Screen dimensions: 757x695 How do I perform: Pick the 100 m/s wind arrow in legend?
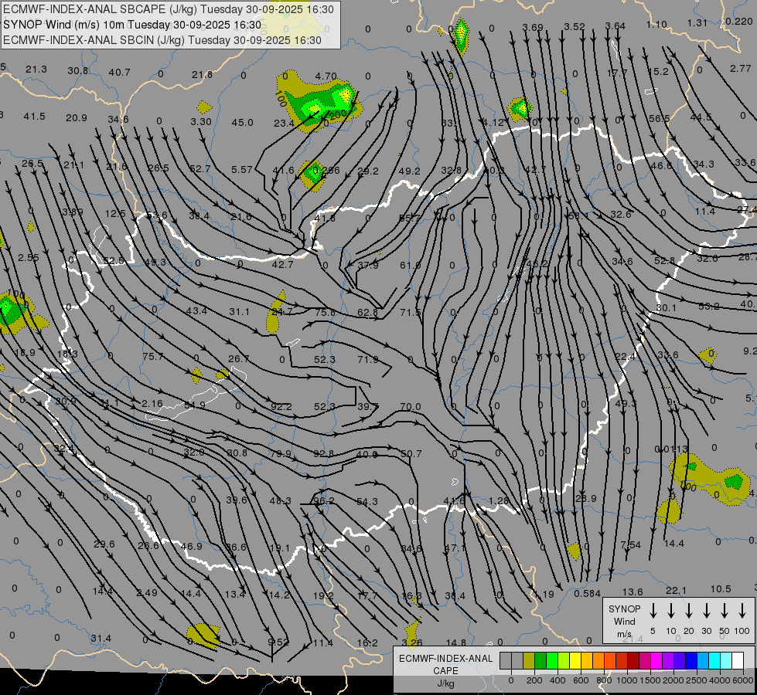(x=742, y=610)
